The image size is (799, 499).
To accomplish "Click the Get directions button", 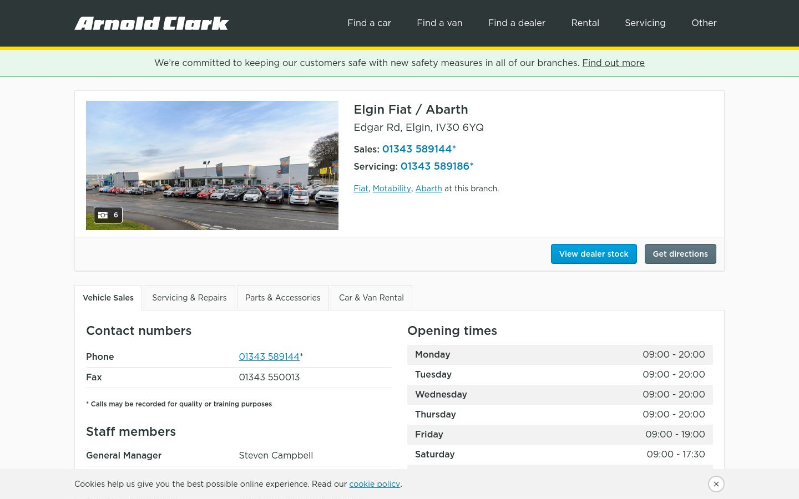I will tap(680, 254).
